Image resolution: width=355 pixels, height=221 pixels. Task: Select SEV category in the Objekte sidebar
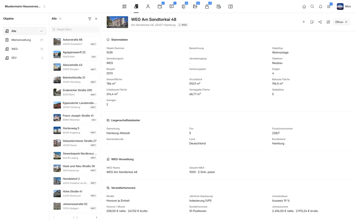pyautogui.click(x=25, y=58)
